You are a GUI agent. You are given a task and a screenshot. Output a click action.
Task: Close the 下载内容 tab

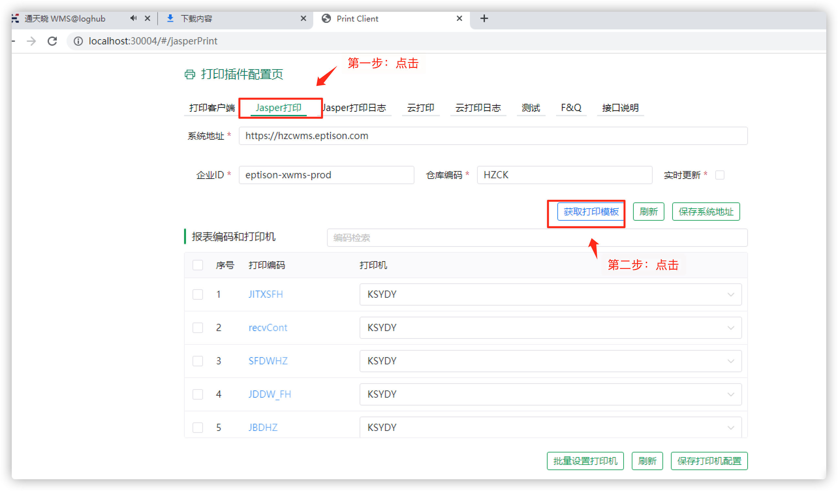[303, 19]
